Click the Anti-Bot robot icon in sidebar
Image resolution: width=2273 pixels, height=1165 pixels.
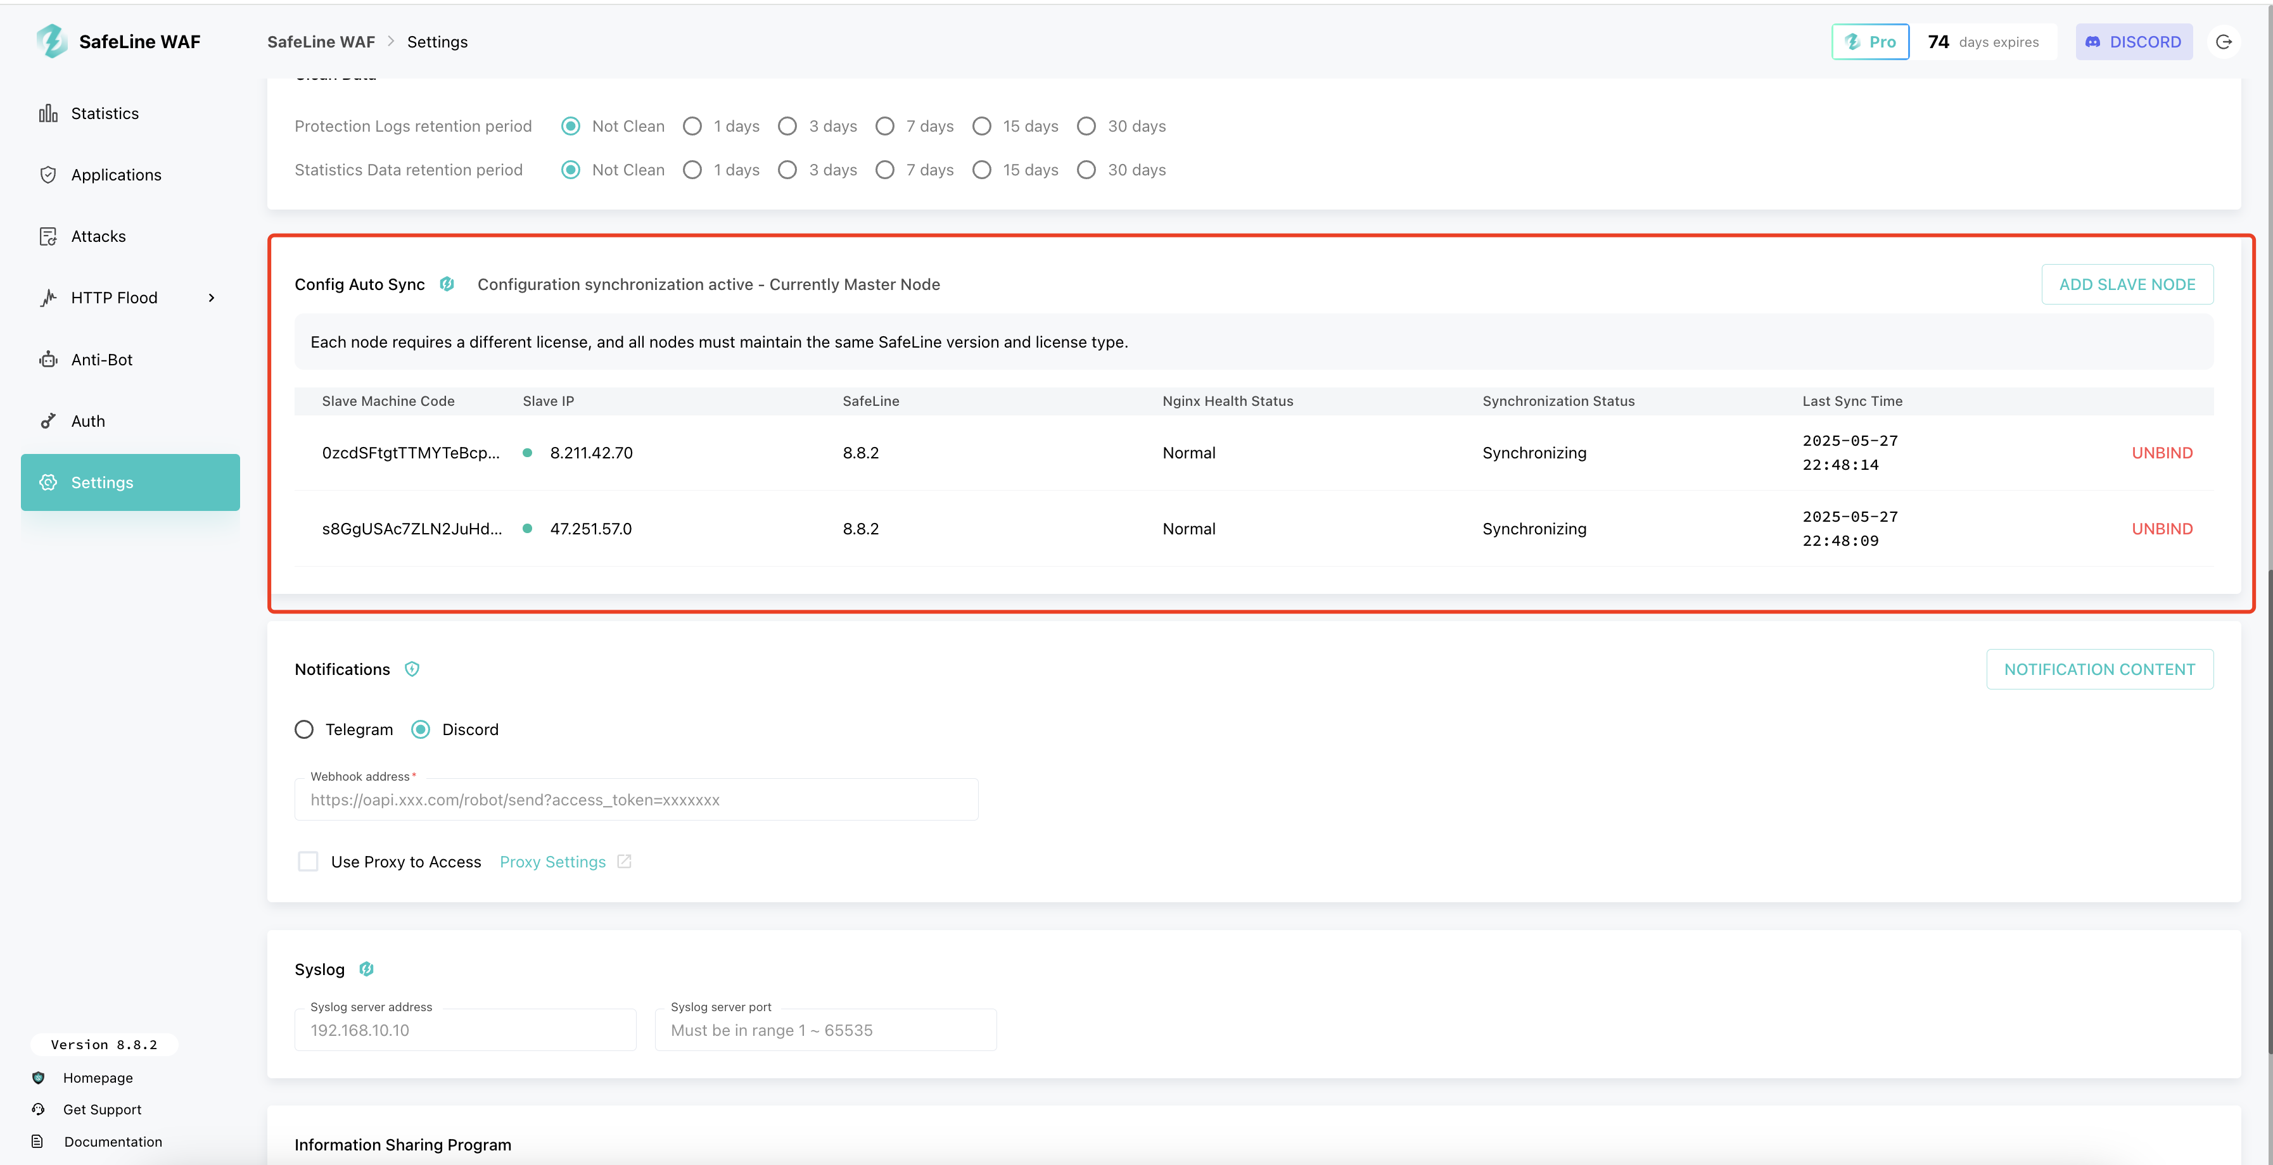click(48, 359)
